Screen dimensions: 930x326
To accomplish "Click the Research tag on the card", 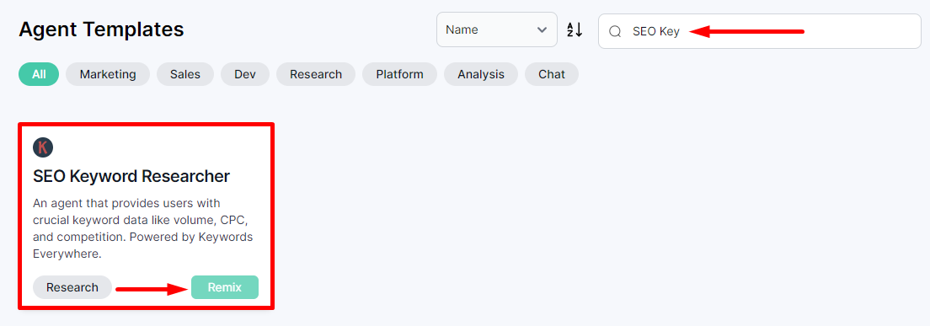I will point(72,287).
